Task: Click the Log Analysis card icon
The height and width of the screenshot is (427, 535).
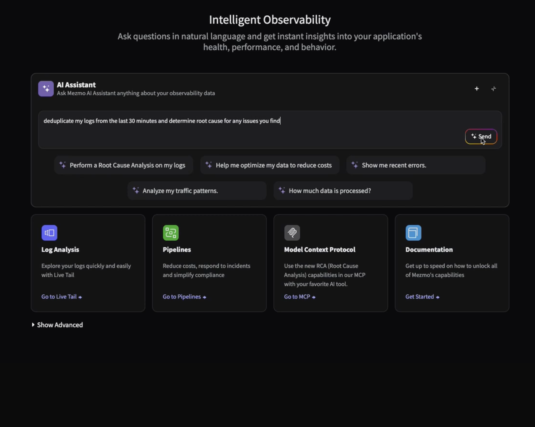Action: (49, 233)
